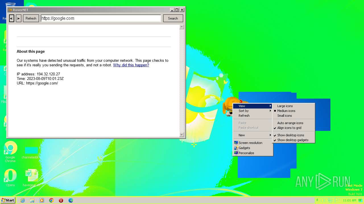Launch Opera from the taskbar
This screenshot has height=204, width=364.
pos(61,200)
